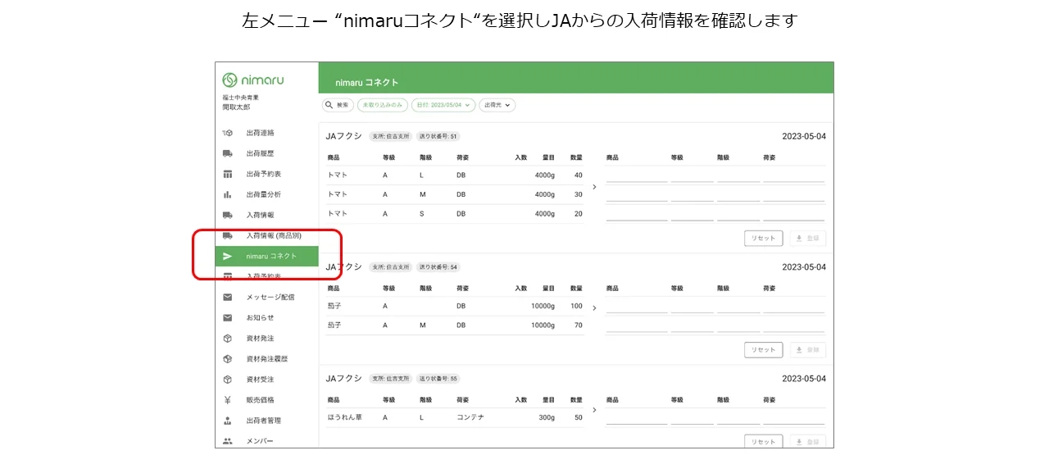Image resolution: width=1049 pixels, height=455 pixels.
Task: Click the 出荷連絡 sidebar icon
Action: (228, 133)
